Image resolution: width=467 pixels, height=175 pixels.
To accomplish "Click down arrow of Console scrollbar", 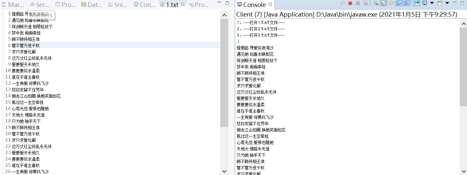I will click(x=463, y=171).
